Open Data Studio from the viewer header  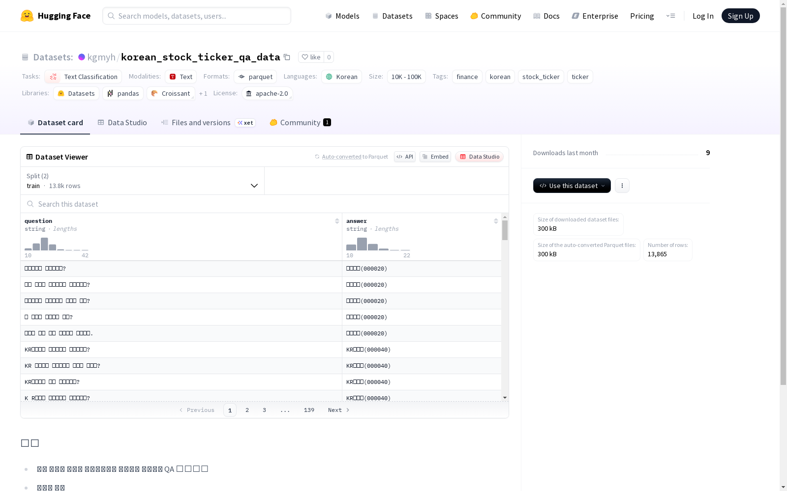[480, 157]
